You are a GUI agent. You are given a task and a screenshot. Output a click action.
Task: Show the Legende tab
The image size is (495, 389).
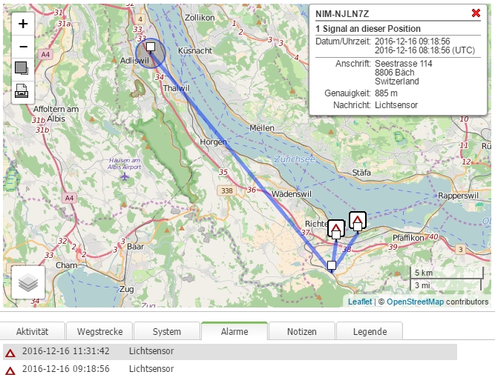(370, 331)
